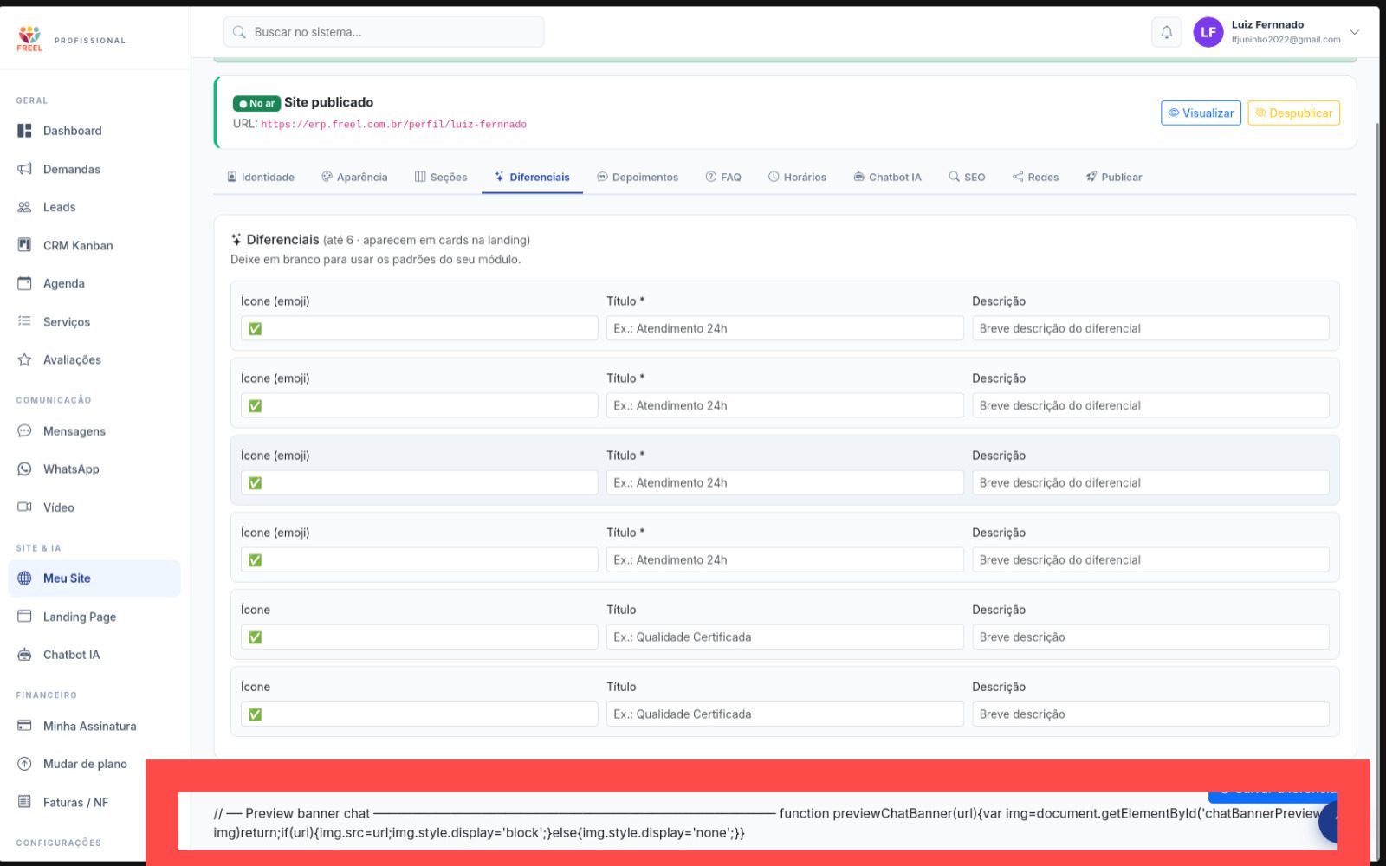Open Avaliações star item
Image resolution: width=1386 pixels, height=866 pixels.
72,359
